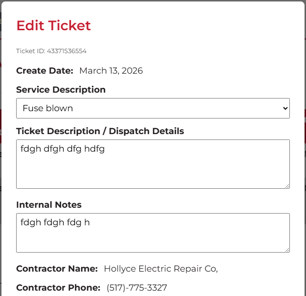Place cursor in the "fdgh fdgh fdg h" text
The width and height of the screenshot is (306, 296).
coord(55,223)
